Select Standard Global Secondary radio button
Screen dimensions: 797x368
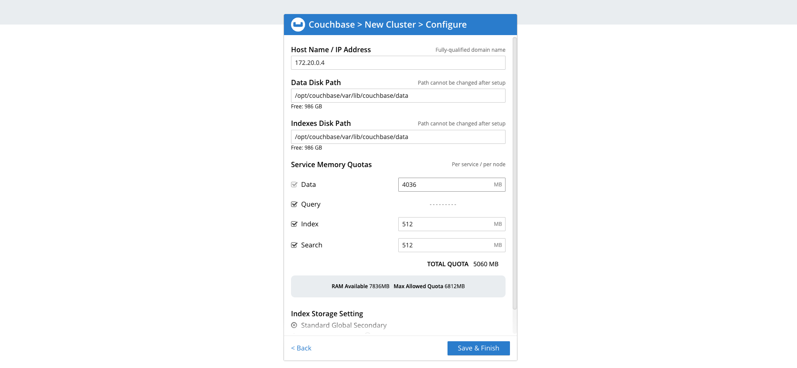click(x=294, y=325)
